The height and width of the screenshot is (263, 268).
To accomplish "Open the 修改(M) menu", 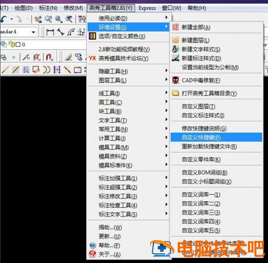I will (73, 8).
